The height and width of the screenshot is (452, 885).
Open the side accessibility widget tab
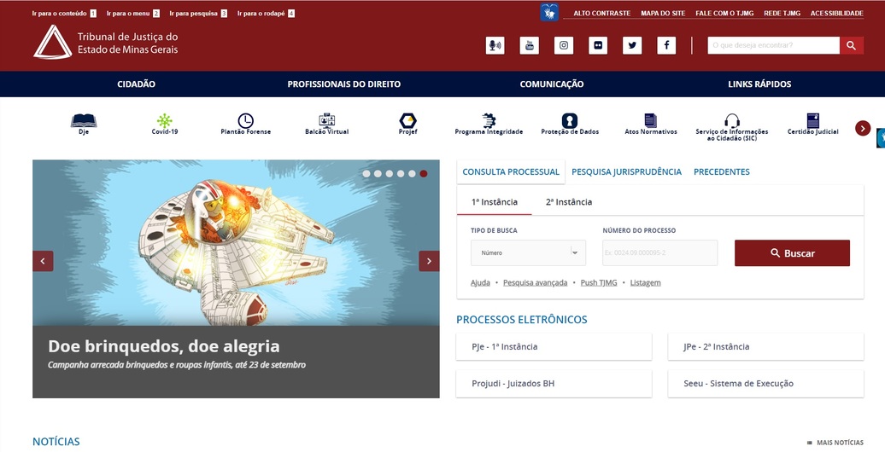click(881, 138)
